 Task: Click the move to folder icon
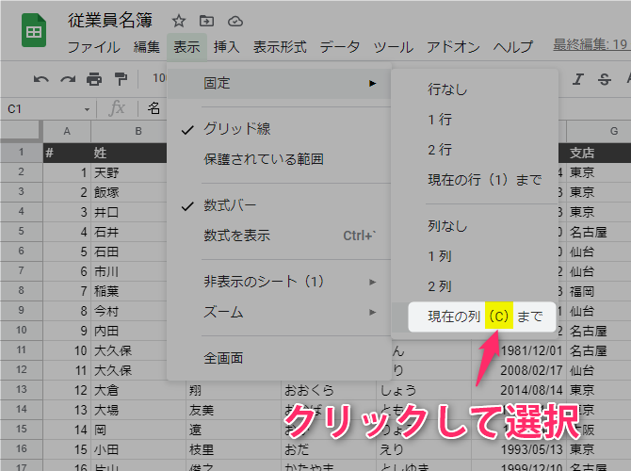207,21
